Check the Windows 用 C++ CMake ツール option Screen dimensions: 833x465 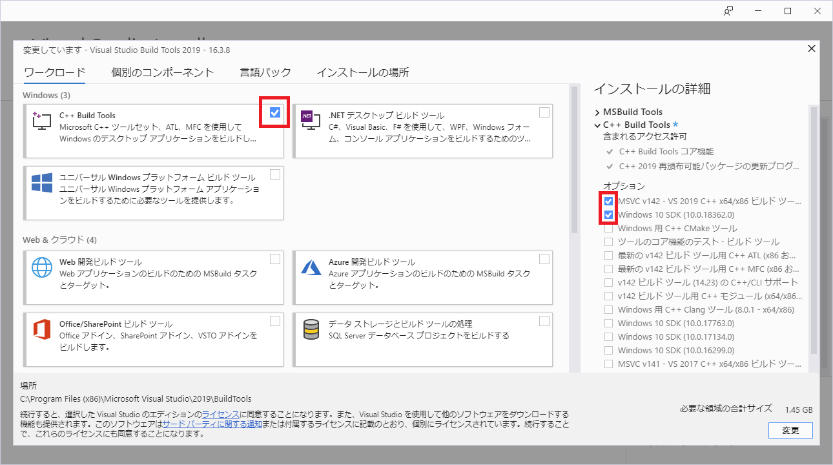(x=608, y=228)
